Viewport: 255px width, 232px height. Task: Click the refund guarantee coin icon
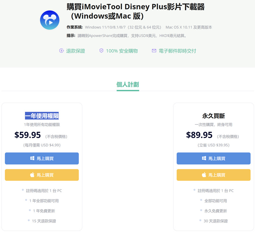click(62, 51)
